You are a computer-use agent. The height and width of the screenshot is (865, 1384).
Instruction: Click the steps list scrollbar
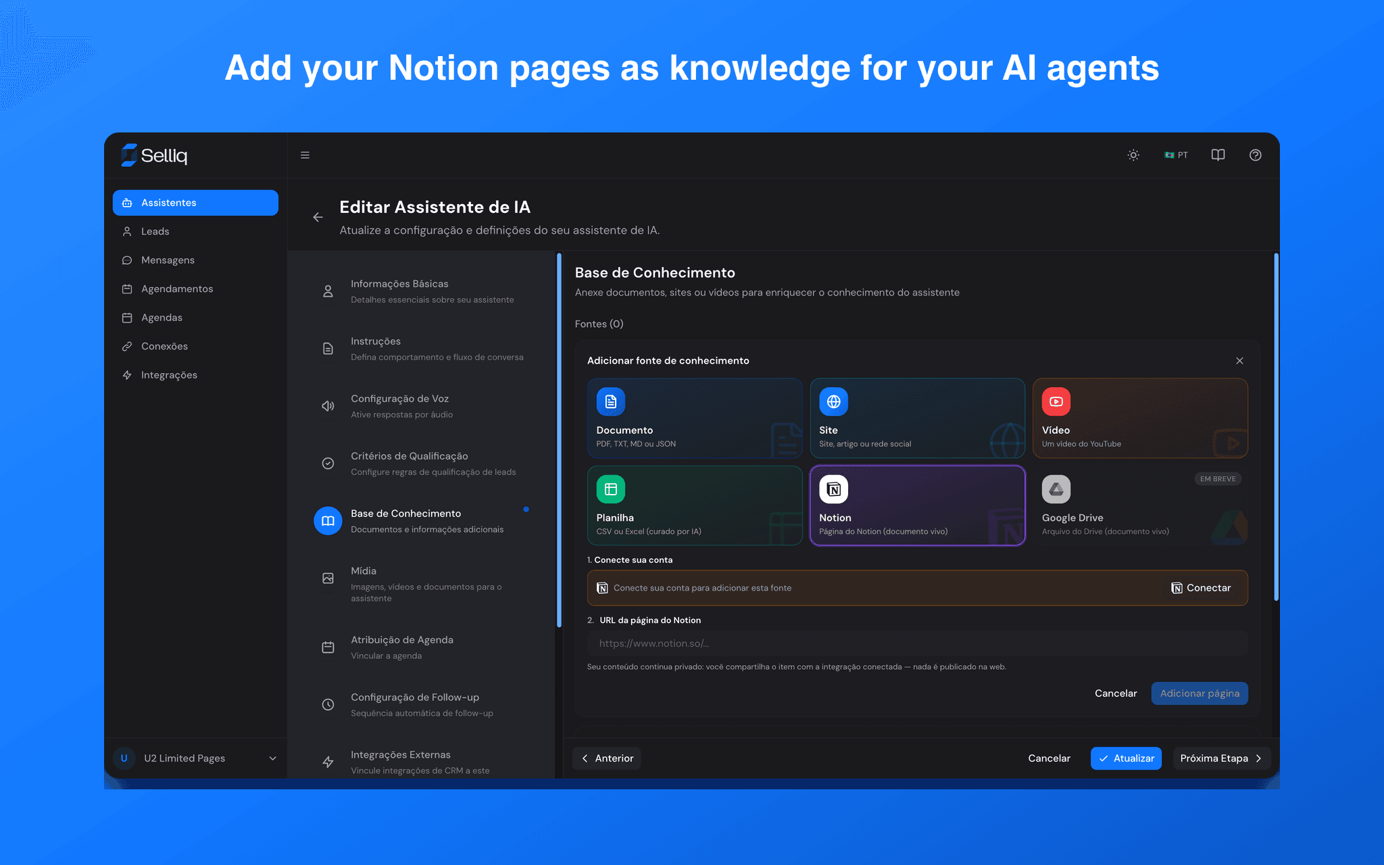coord(559,441)
